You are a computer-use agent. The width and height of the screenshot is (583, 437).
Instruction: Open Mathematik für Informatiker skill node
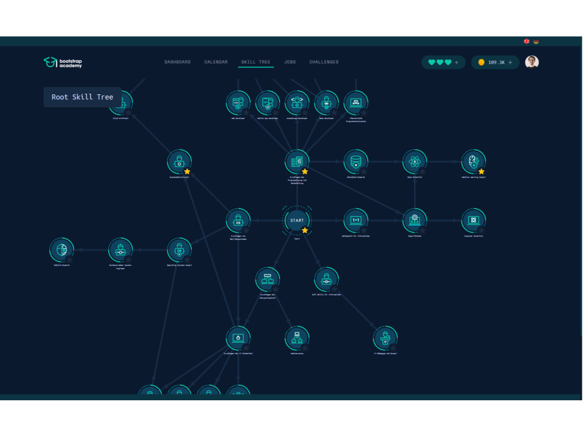tap(356, 220)
